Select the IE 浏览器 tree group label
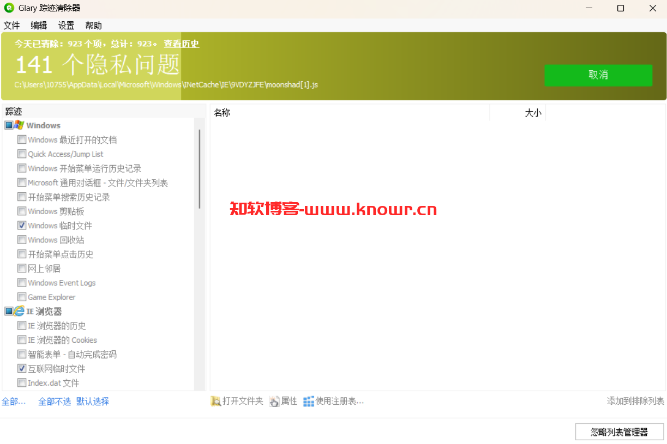 coord(44,311)
